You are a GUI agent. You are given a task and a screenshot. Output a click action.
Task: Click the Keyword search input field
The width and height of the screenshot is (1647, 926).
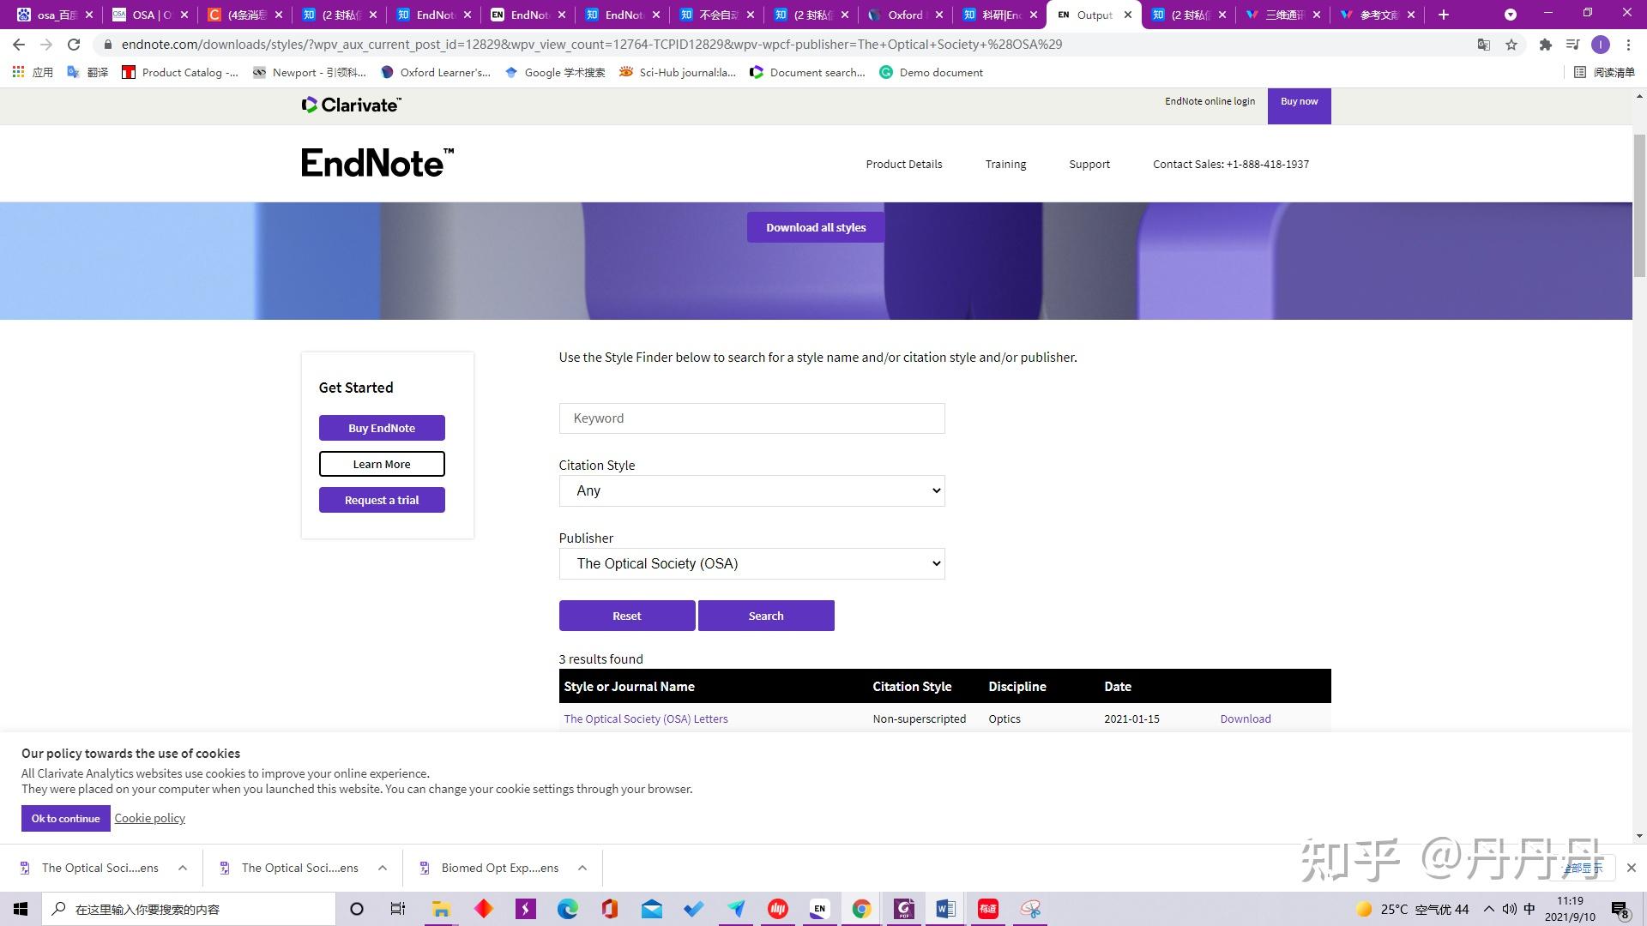[x=751, y=418]
